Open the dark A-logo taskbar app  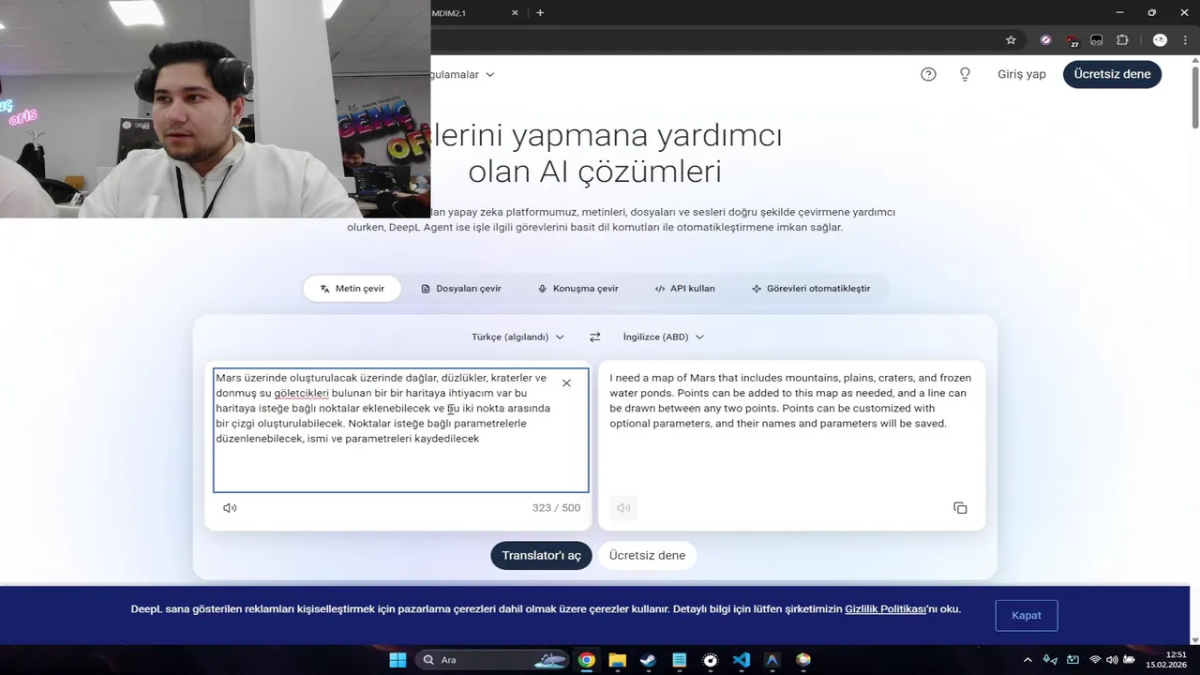[x=772, y=659]
